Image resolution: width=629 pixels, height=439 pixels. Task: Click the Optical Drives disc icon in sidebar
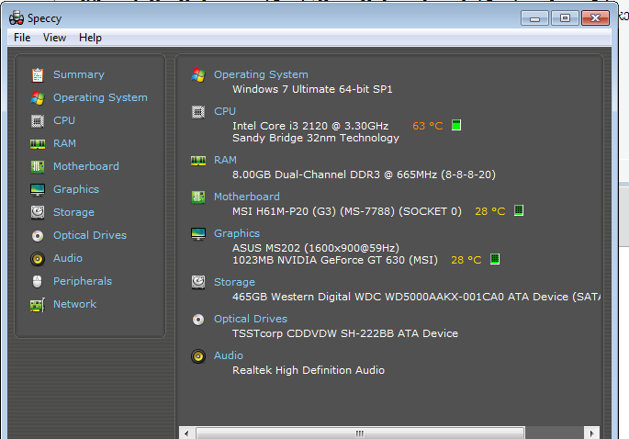[38, 235]
